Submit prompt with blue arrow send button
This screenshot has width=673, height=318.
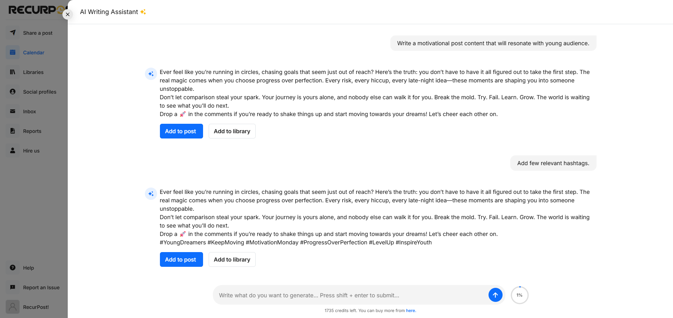click(x=495, y=295)
